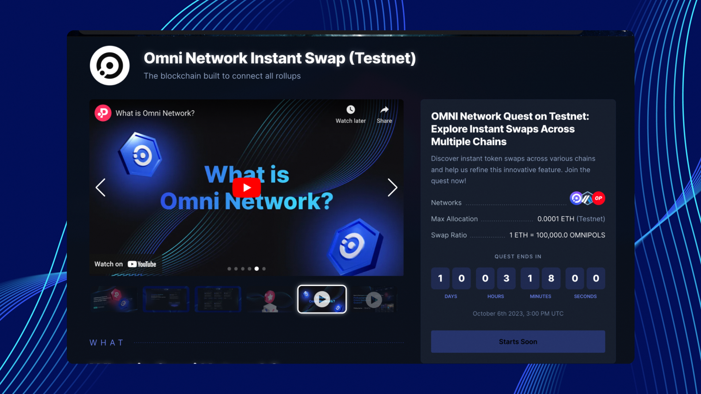This screenshot has width=701, height=394.
Task: Go to previous carousel slide
Action: point(100,188)
